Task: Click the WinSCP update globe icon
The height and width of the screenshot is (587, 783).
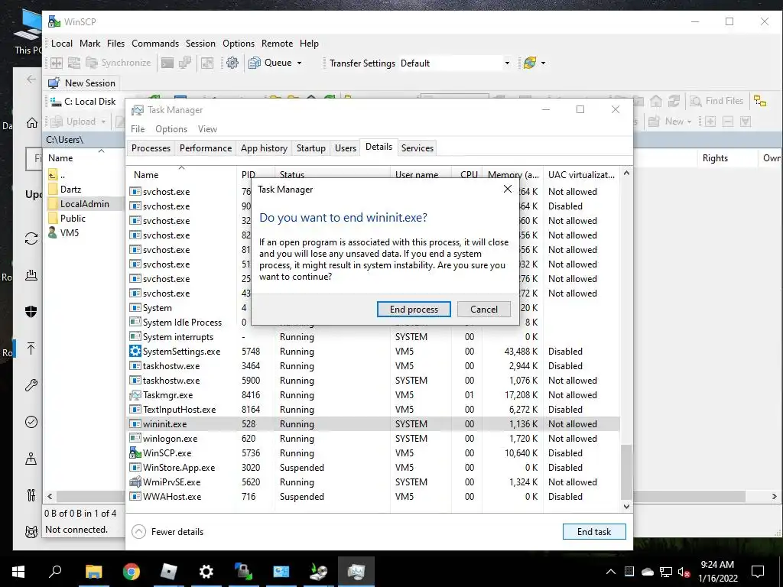Action: click(x=530, y=63)
